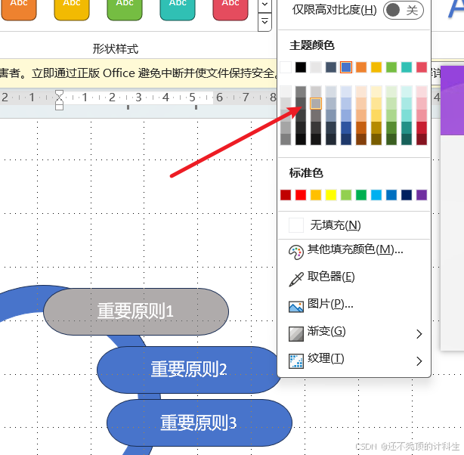Screen dimensions: 464x455
Task: Click the palette icon for more colors
Action: pos(296,252)
